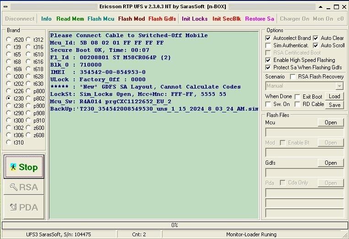This screenshot has height=239, width=349.
Task: Uncheck Protect Sa When Flashing Gdfs
Action: point(268,67)
